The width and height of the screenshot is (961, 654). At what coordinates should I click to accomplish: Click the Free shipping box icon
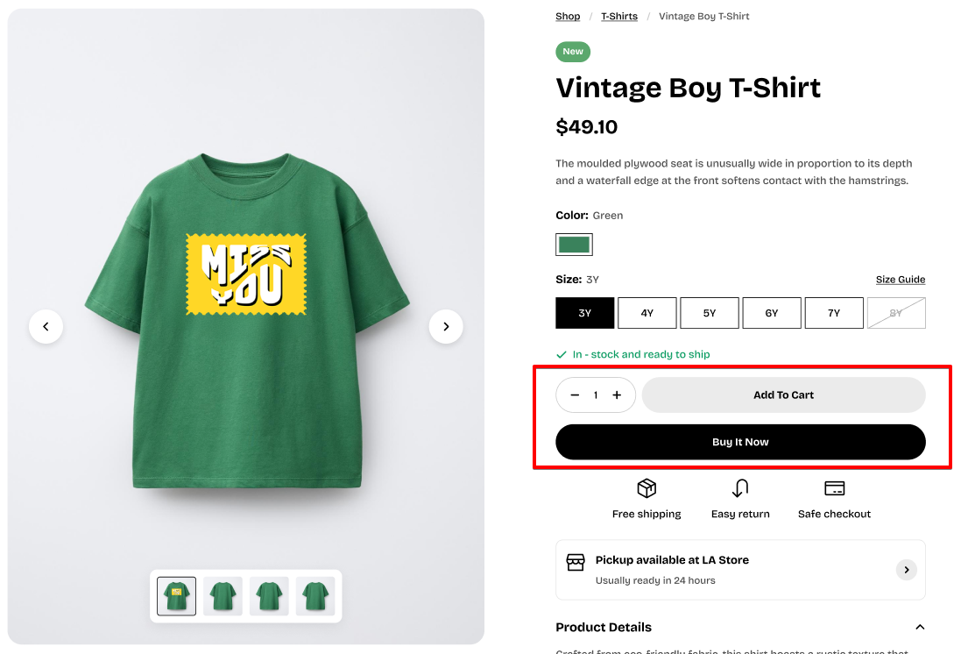click(x=647, y=488)
